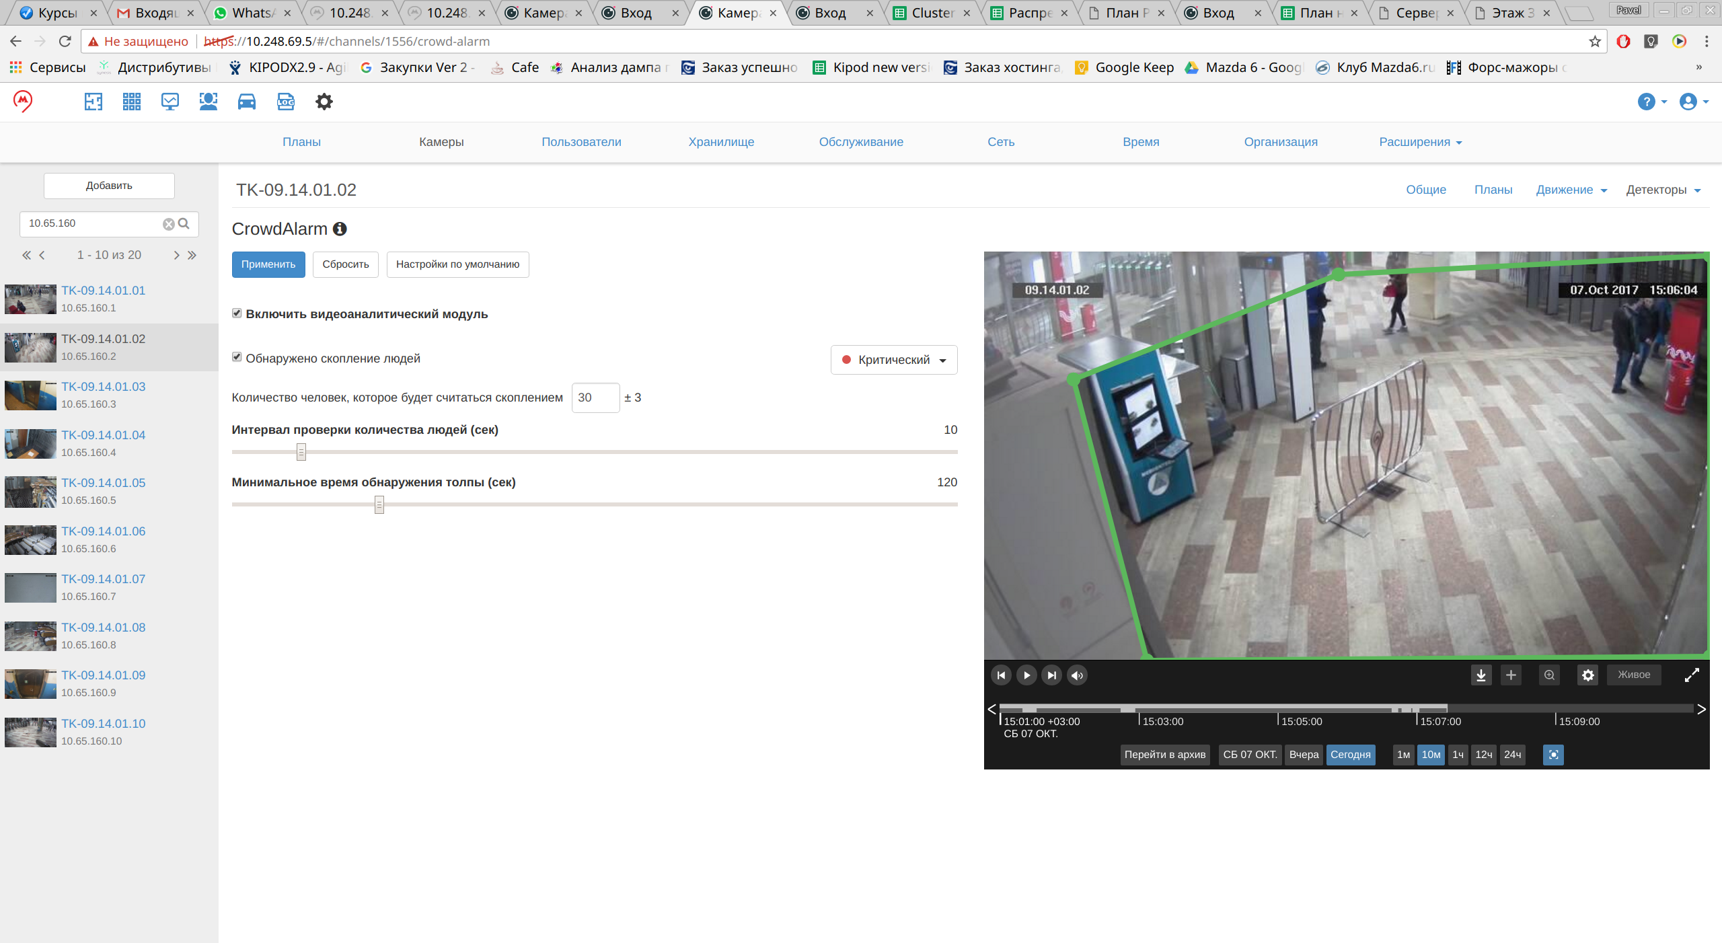This screenshot has width=1722, height=943.
Task: Go to last page of camera list
Action: coord(192,255)
